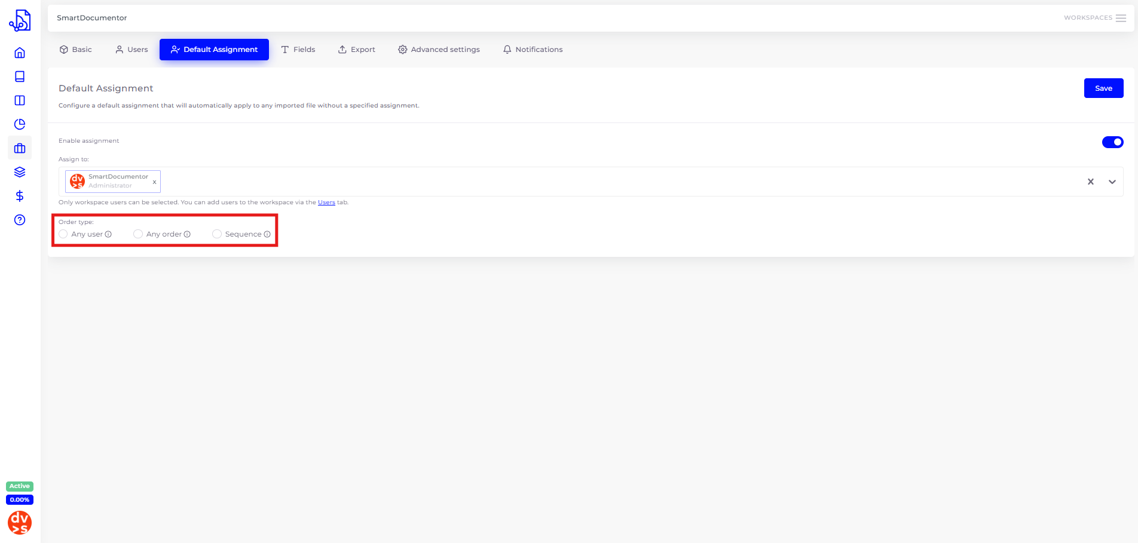Click the help question mark icon
The image size is (1138, 543).
click(x=20, y=220)
